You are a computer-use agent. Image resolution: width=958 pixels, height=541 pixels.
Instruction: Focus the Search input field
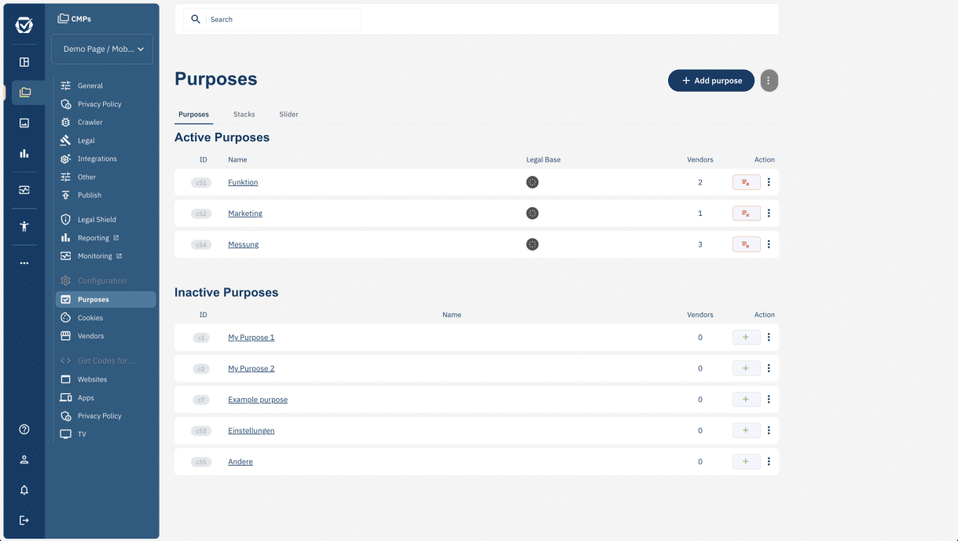click(273, 20)
